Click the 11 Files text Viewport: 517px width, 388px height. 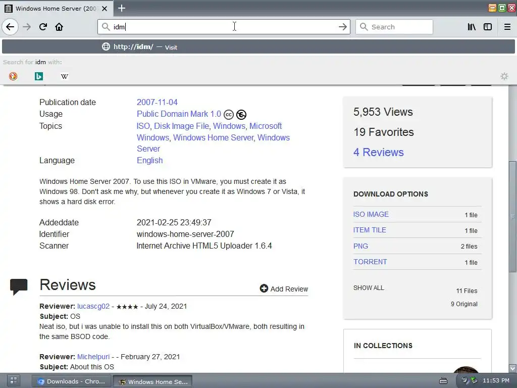(467, 290)
